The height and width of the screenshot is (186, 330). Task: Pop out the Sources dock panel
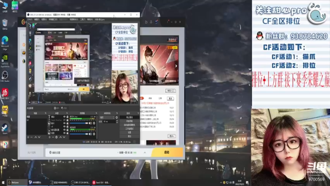67,113
